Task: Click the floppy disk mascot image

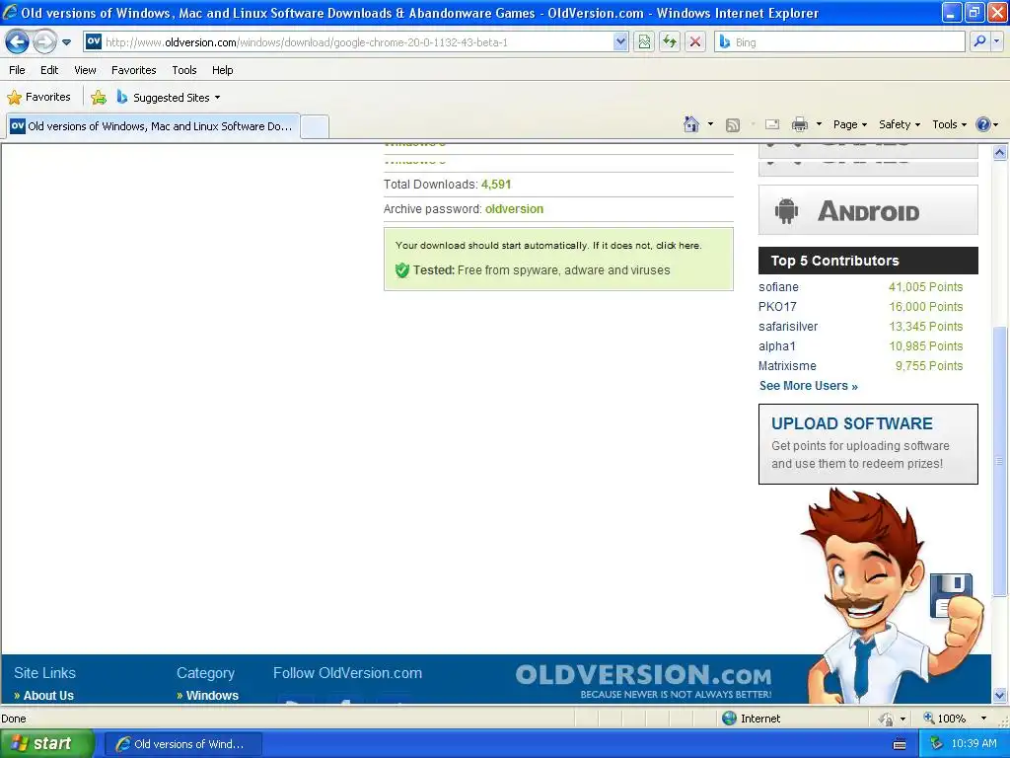Action: point(951,594)
